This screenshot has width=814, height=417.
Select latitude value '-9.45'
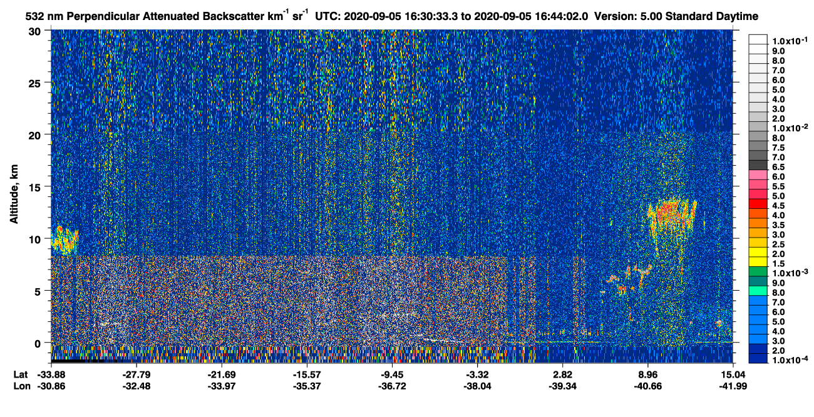392,374
